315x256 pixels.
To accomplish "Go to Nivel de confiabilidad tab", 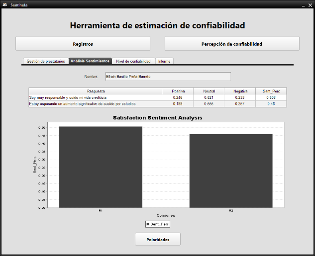I will pyautogui.click(x=133, y=61).
